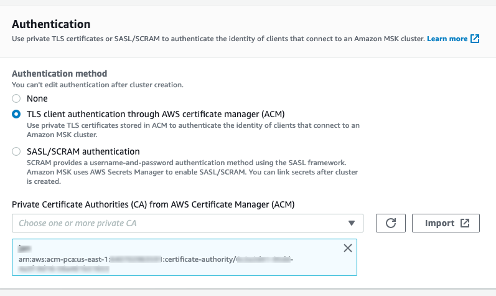Click the TLS certificates stored in ACM description
The width and height of the screenshot is (496, 296).
(193, 130)
